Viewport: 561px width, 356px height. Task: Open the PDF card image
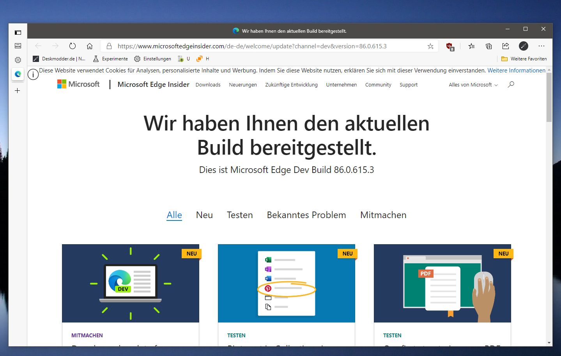tap(442, 283)
